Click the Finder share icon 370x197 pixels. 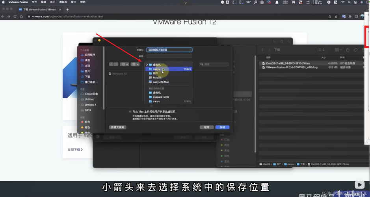(x=348, y=50)
